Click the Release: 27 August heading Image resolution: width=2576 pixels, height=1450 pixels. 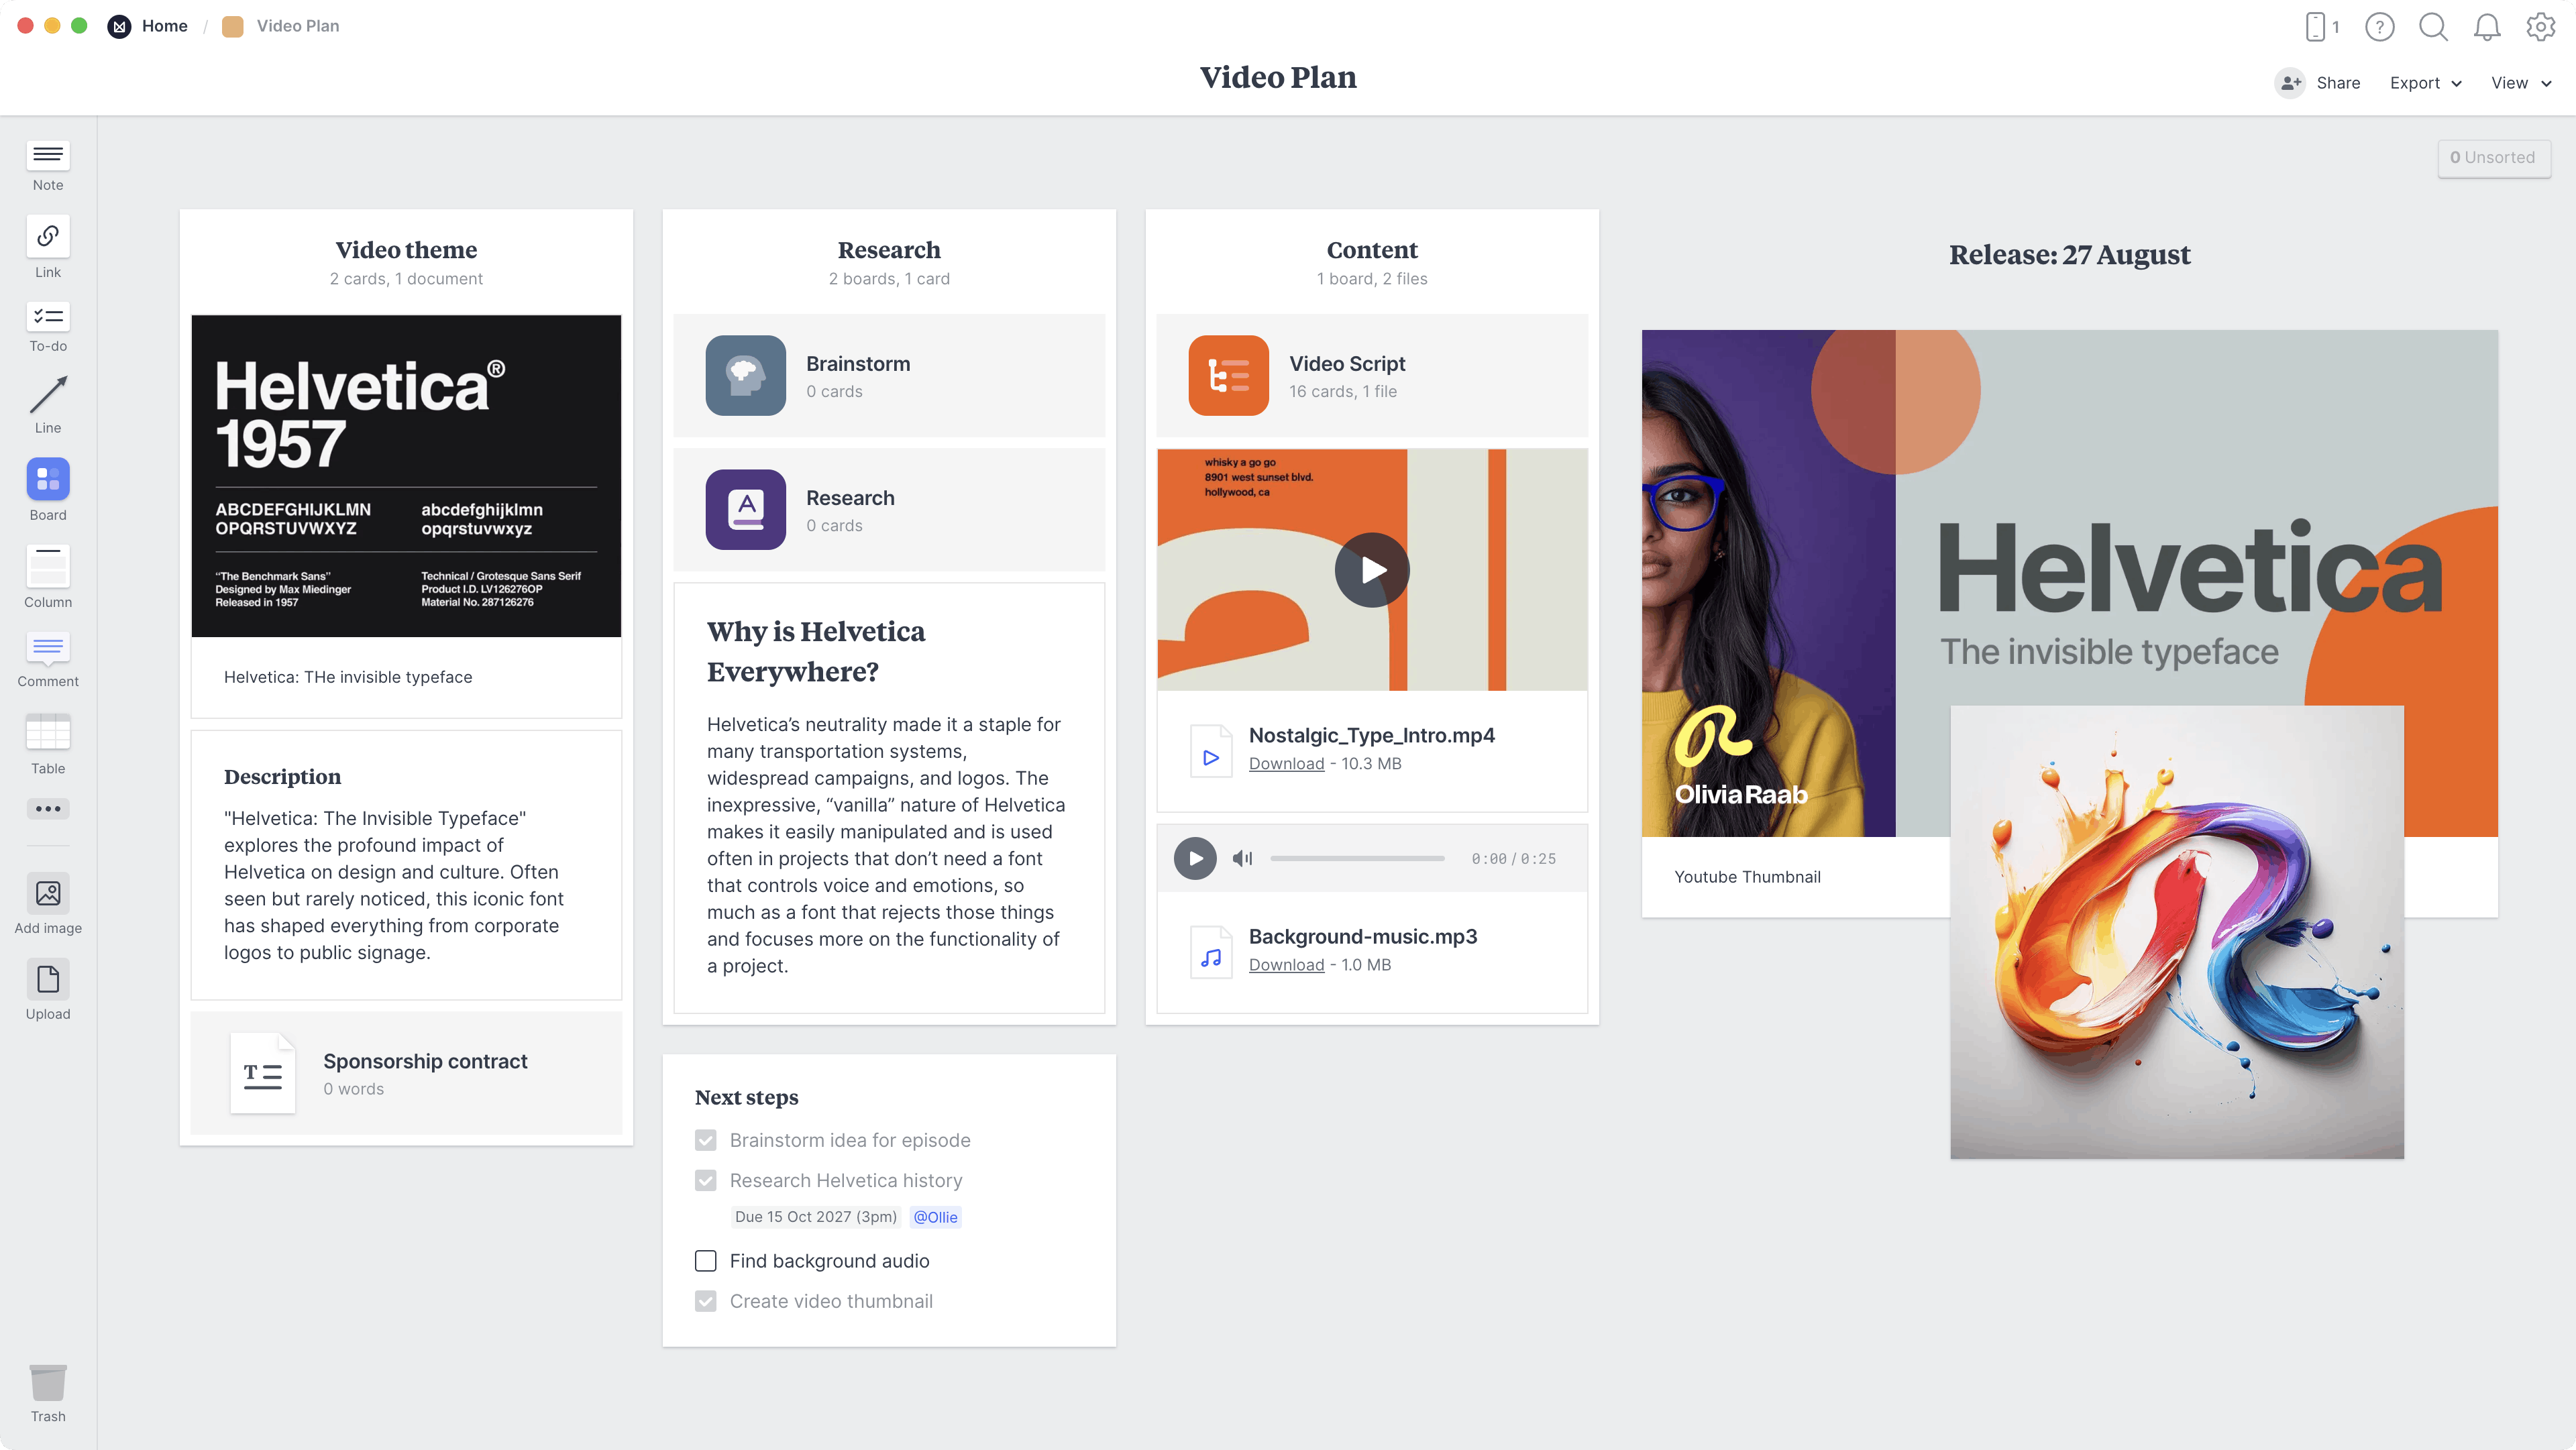tap(2069, 255)
